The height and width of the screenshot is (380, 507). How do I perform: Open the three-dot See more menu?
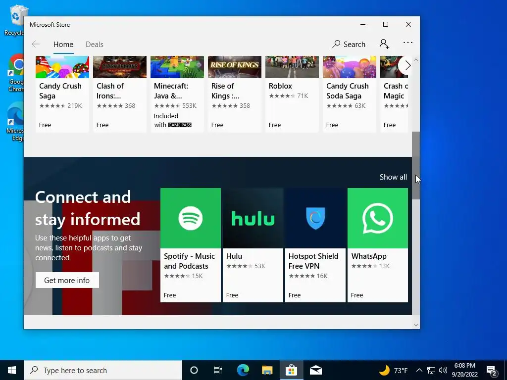click(x=408, y=43)
